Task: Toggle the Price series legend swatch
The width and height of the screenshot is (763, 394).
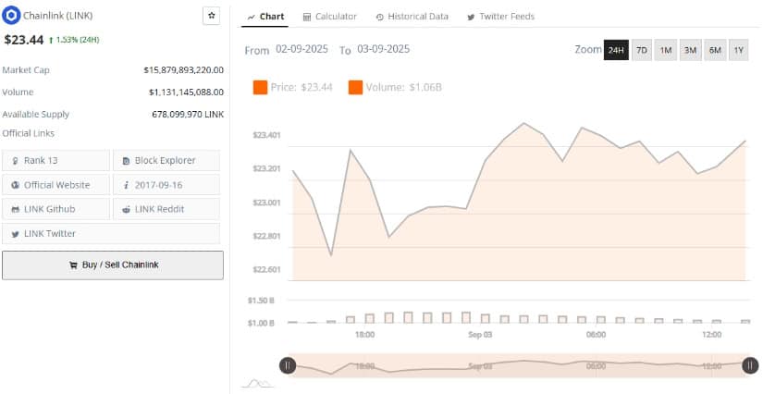Action: click(260, 88)
